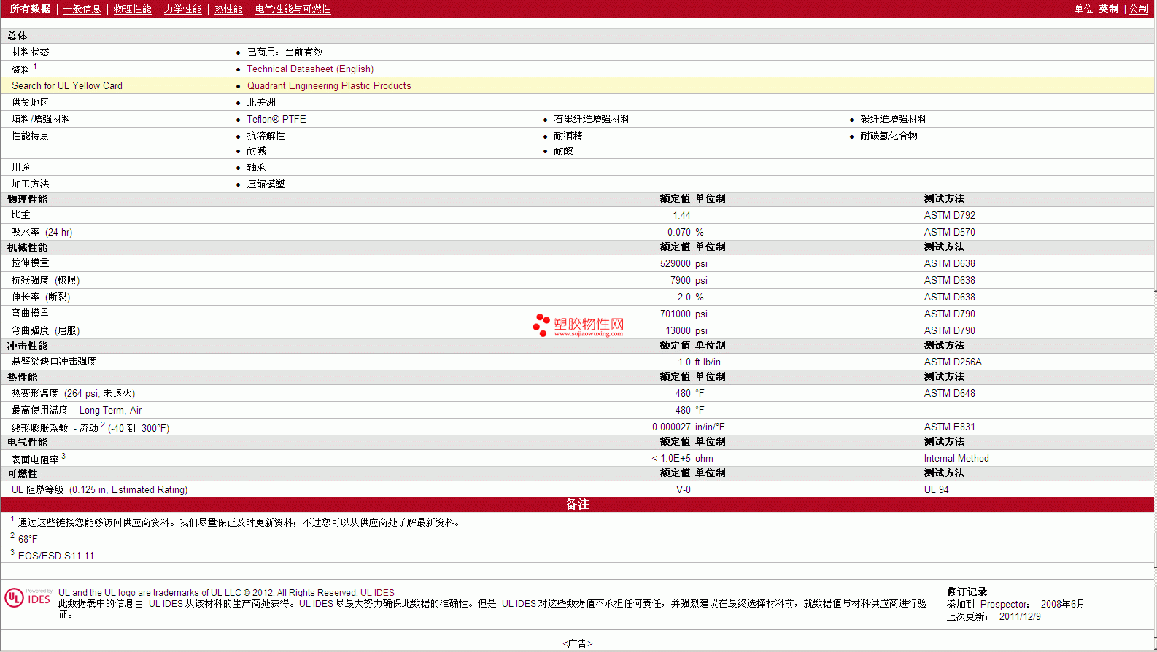Click the 备注 section header
This screenshot has height=652, width=1157.
coord(578,505)
